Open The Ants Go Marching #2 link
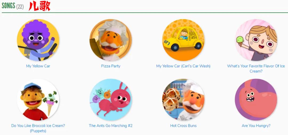 (111, 126)
